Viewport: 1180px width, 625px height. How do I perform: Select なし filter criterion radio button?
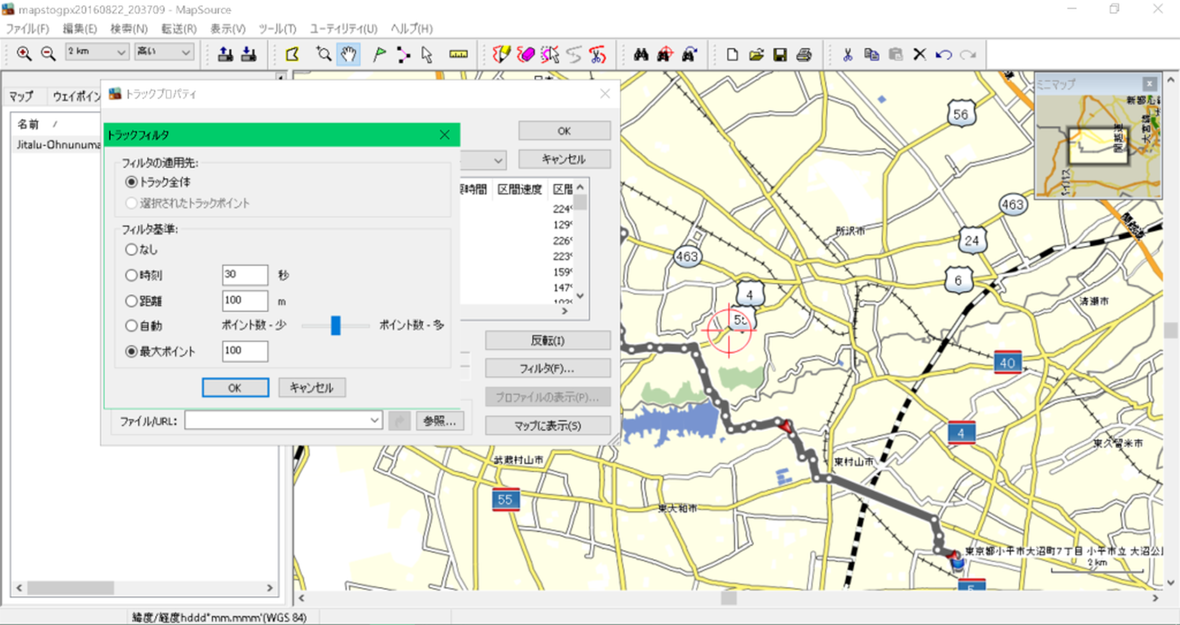pyautogui.click(x=131, y=249)
